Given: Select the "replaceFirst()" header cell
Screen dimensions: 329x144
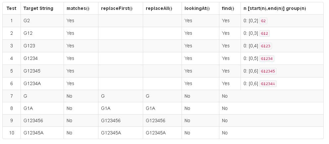Looking at the screenshot, I should click(x=117, y=8).
